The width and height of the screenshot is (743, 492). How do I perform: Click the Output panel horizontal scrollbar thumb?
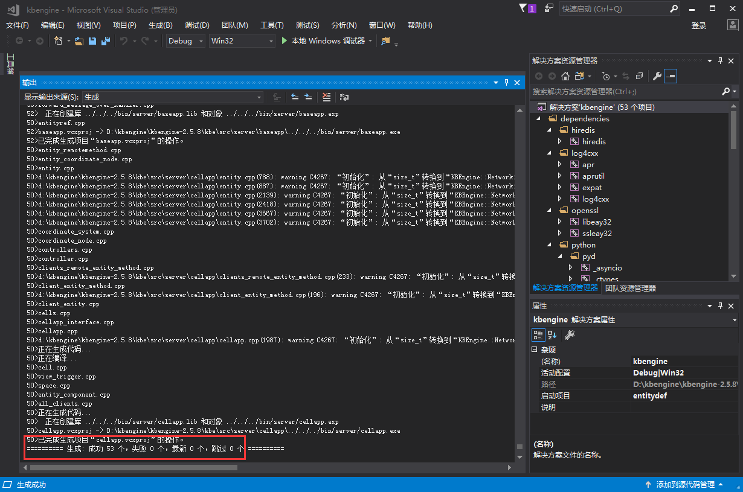point(133,467)
